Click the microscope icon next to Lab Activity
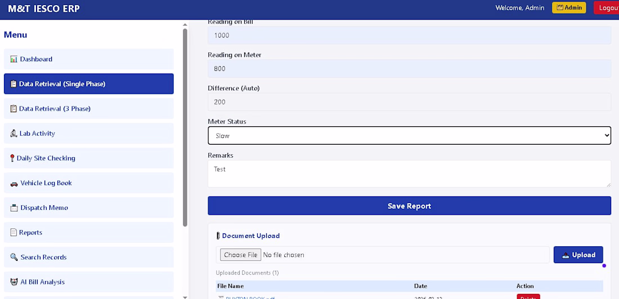Image resolution: width=619 pixels, height=299 pixels. (x=14, y=134)
